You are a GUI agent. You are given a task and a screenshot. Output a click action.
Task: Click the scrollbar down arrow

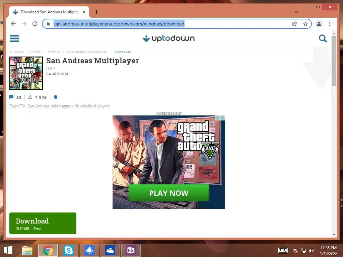[x=334, y=235]
